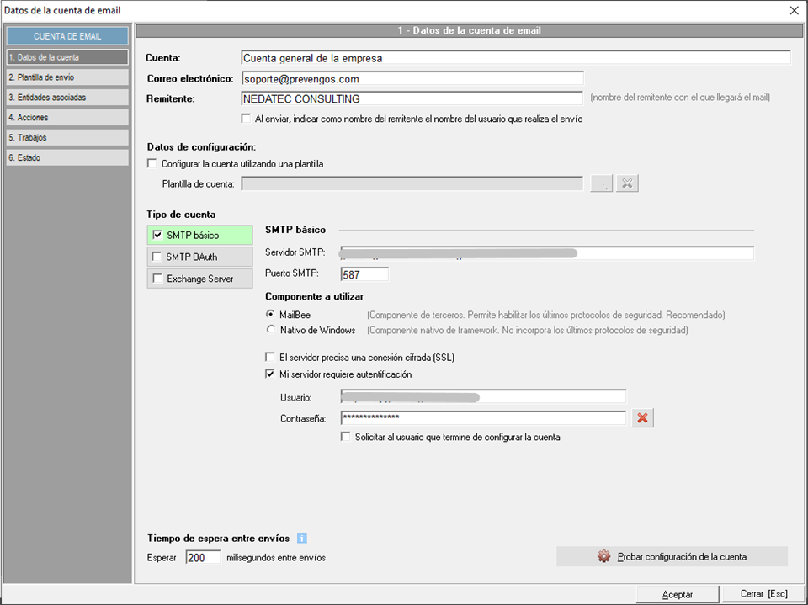Image resolution: width=808 pixels, height=605 pixels.
Task: Click the blue info icon beside Tiempo de espera
Action: point(302,539)
